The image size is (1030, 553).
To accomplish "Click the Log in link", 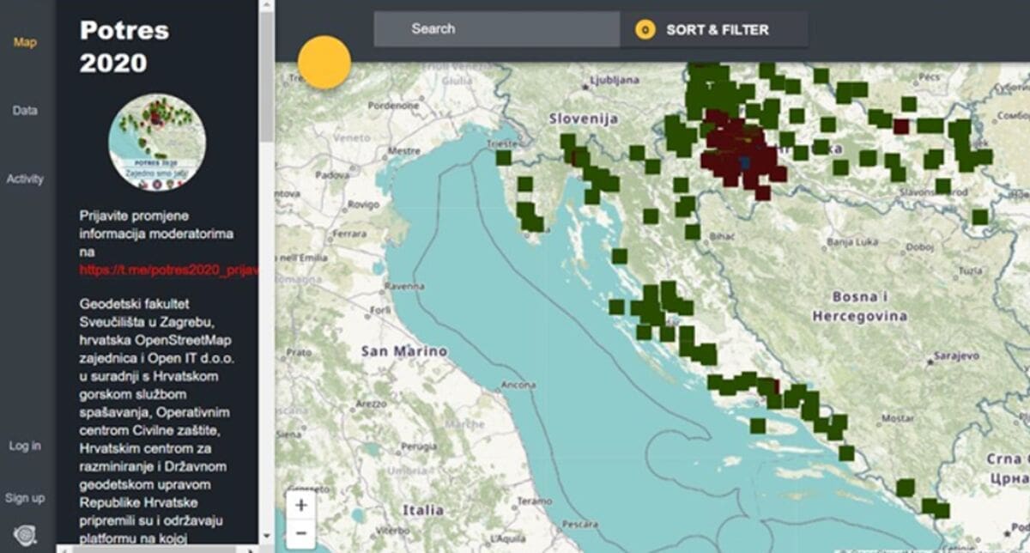I will click(x=25, y=446).
